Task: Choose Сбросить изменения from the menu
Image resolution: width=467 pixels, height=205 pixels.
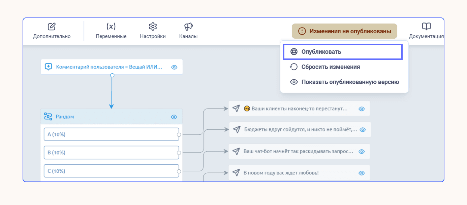Action: 344,67
